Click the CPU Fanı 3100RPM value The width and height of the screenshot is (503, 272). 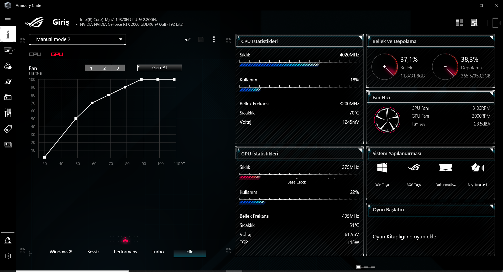tap(481, 108)
